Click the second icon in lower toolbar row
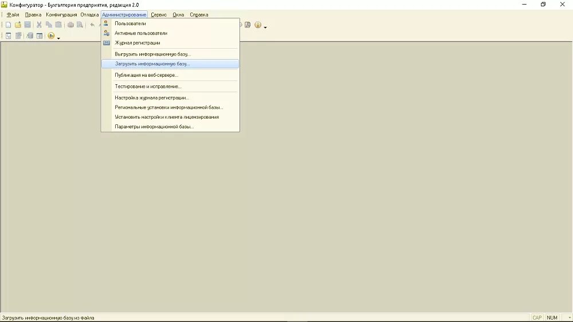 (18, 36)
